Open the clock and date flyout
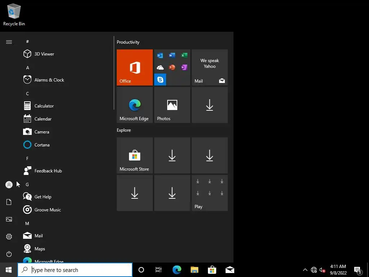The image size is (369, 277). [338, 270]
